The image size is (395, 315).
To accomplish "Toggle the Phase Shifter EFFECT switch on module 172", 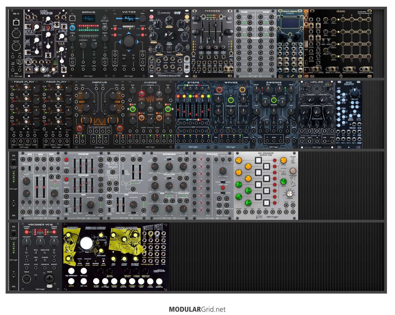I will (169, 159).
